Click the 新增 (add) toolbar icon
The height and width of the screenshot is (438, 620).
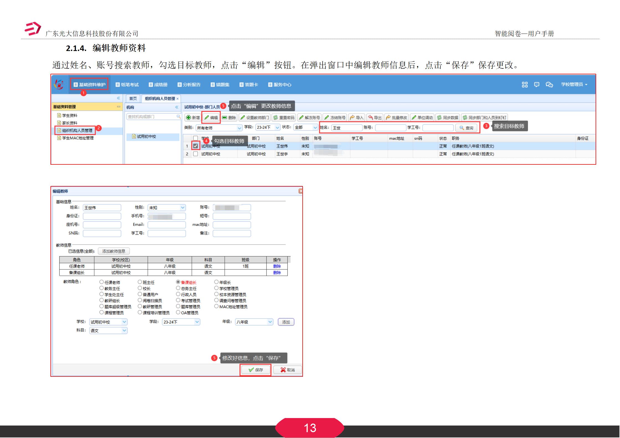click(192, 117)
